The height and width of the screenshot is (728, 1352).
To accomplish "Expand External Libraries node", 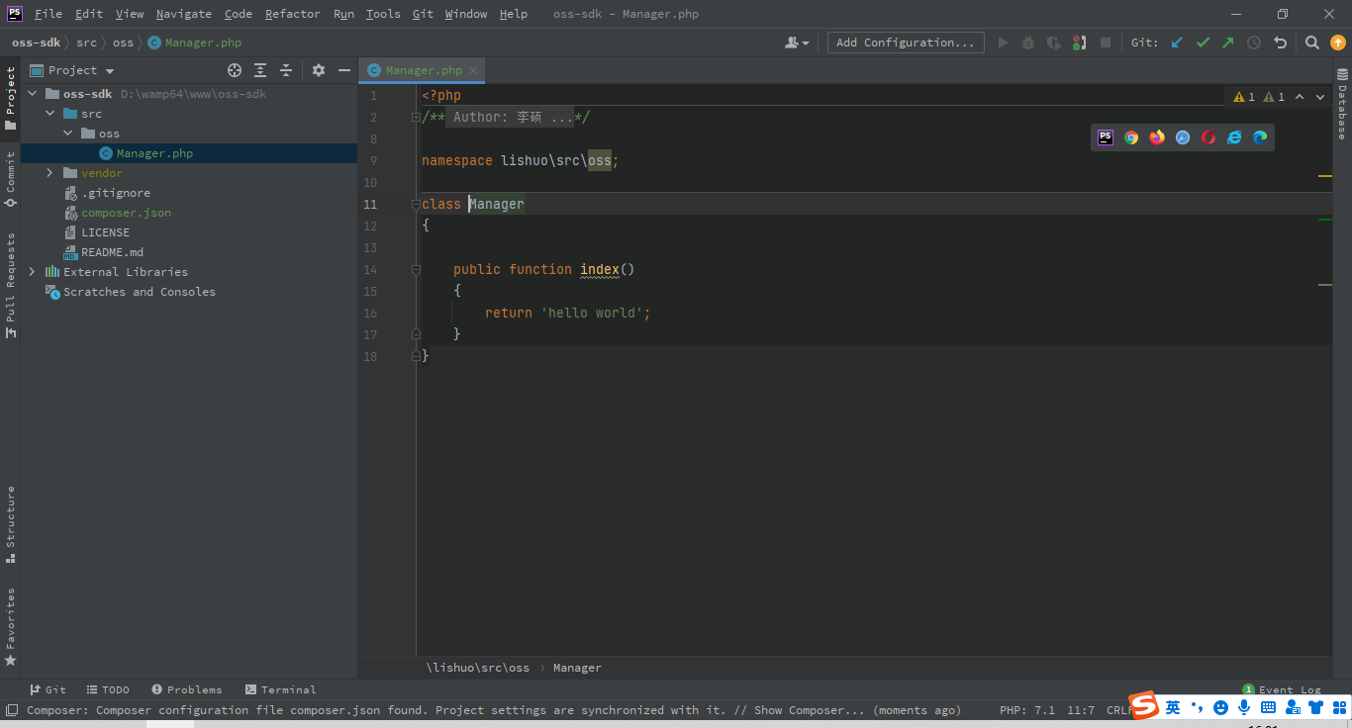I will coord(33,272).
